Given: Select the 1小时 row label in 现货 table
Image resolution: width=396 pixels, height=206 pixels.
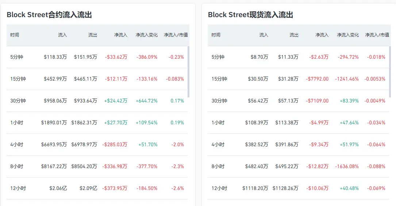Looking at the screenshot, I should pyautogui.click(x=218, y=123).
